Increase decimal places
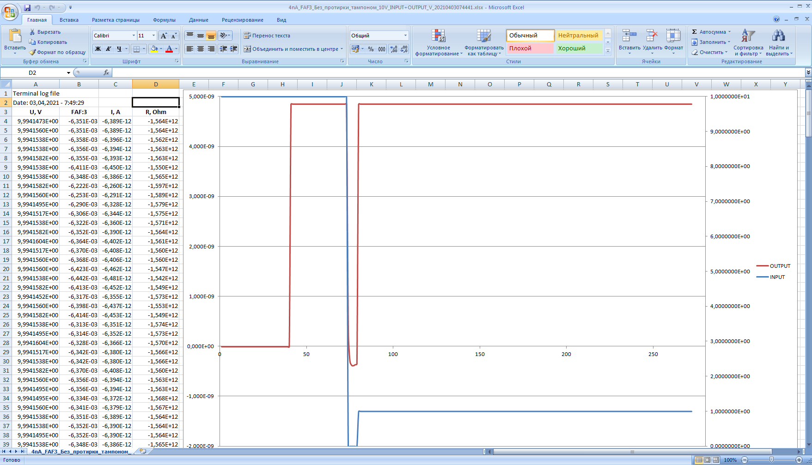This screenshot has height=465, width=812. click(394, 49)
